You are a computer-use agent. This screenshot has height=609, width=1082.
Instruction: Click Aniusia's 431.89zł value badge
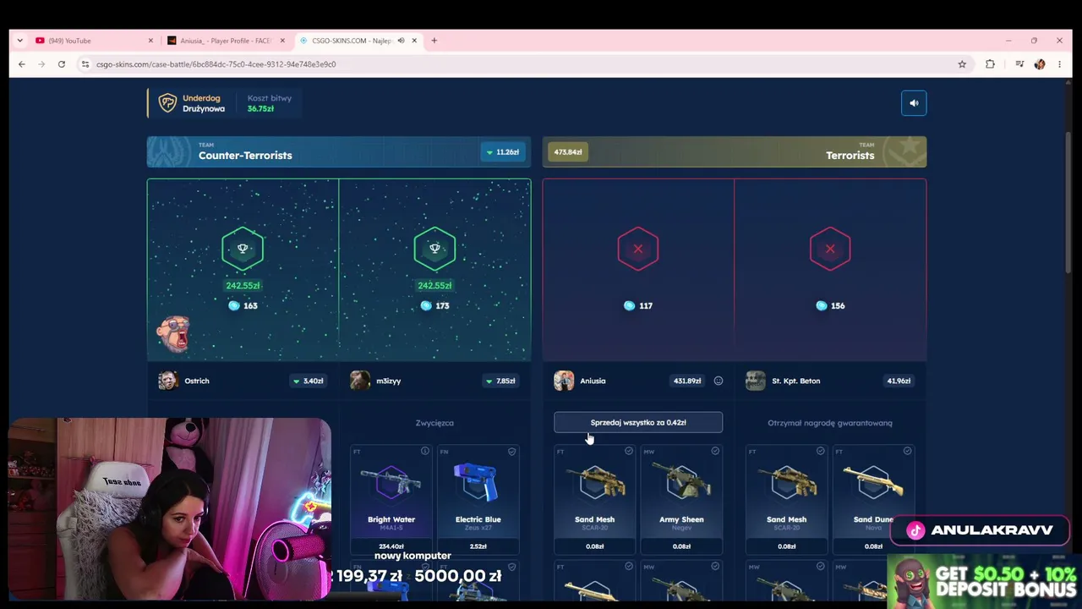pyautogui.click(x=686, y=381)
